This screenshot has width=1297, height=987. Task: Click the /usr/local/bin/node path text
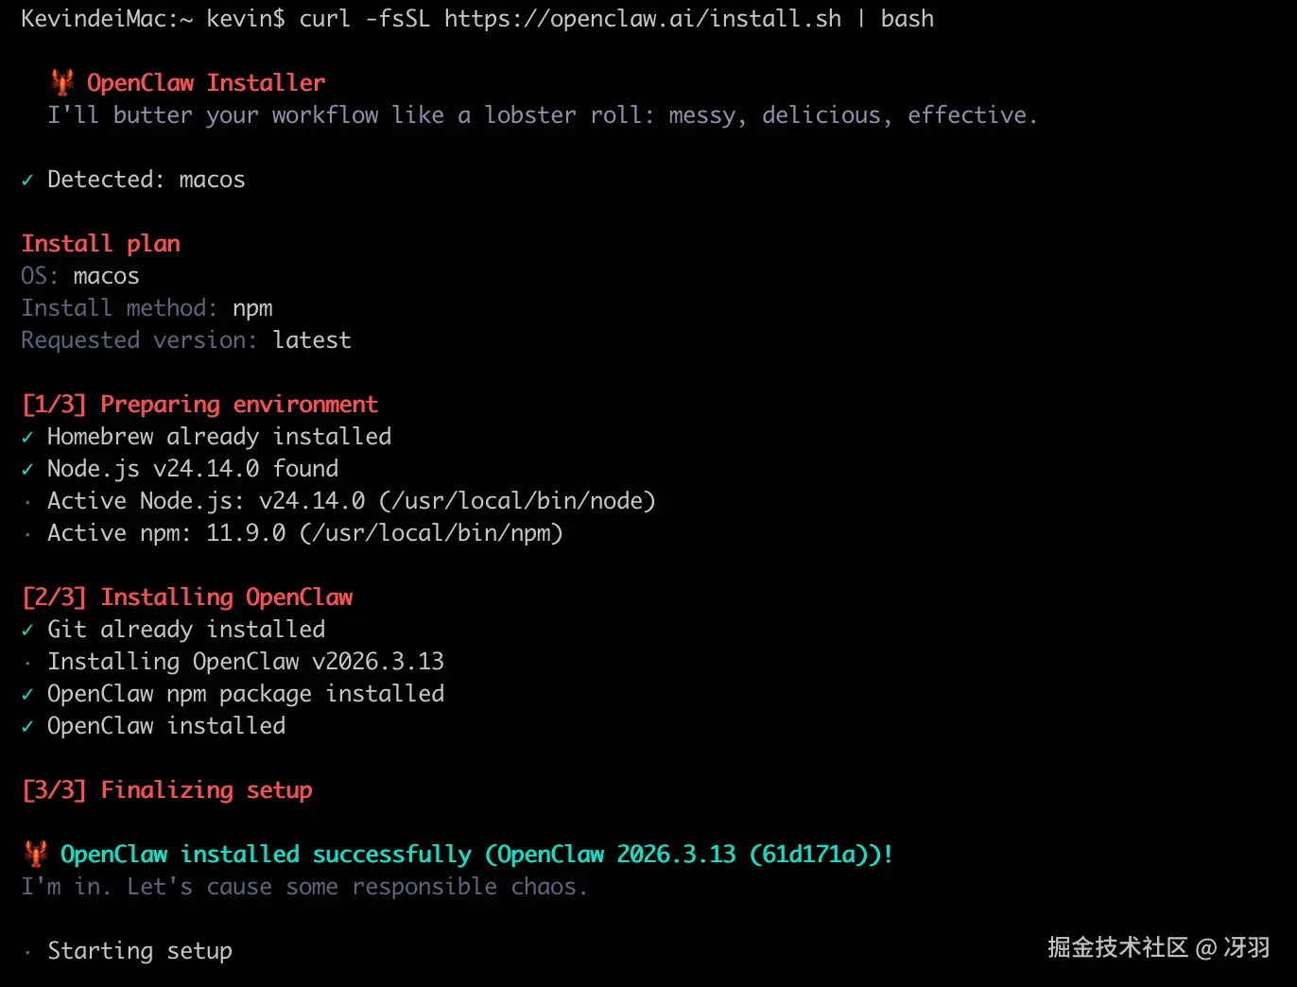point(517,501)
